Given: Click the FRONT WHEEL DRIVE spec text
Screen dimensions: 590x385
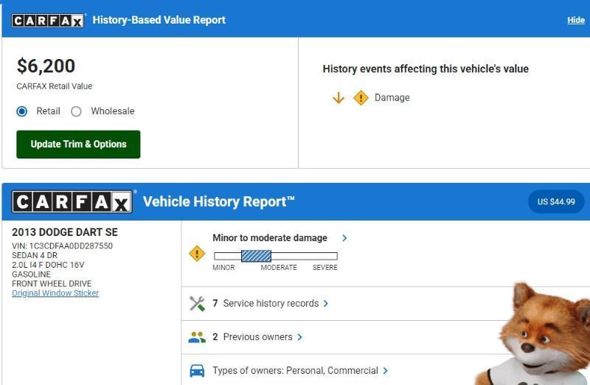Looking at the screenshot, I should tap(52, 284).
